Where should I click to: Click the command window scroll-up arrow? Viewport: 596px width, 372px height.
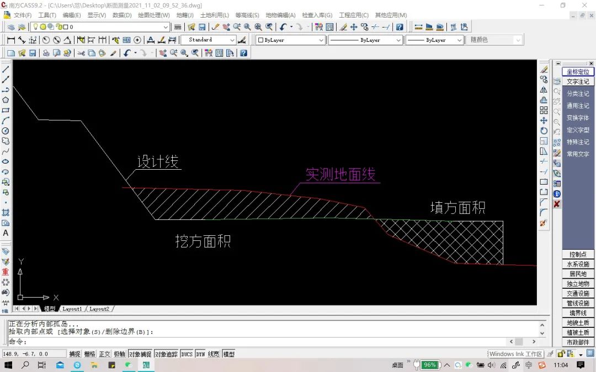(x=542, y=325)
